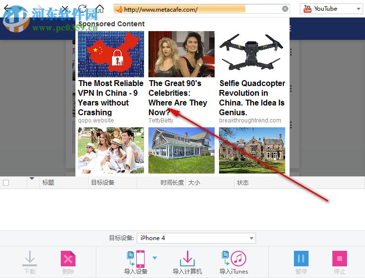365x278 pixels.
Task: Open the quadcopter drone ad thumbnail
Action: click(x=252, y=54)
